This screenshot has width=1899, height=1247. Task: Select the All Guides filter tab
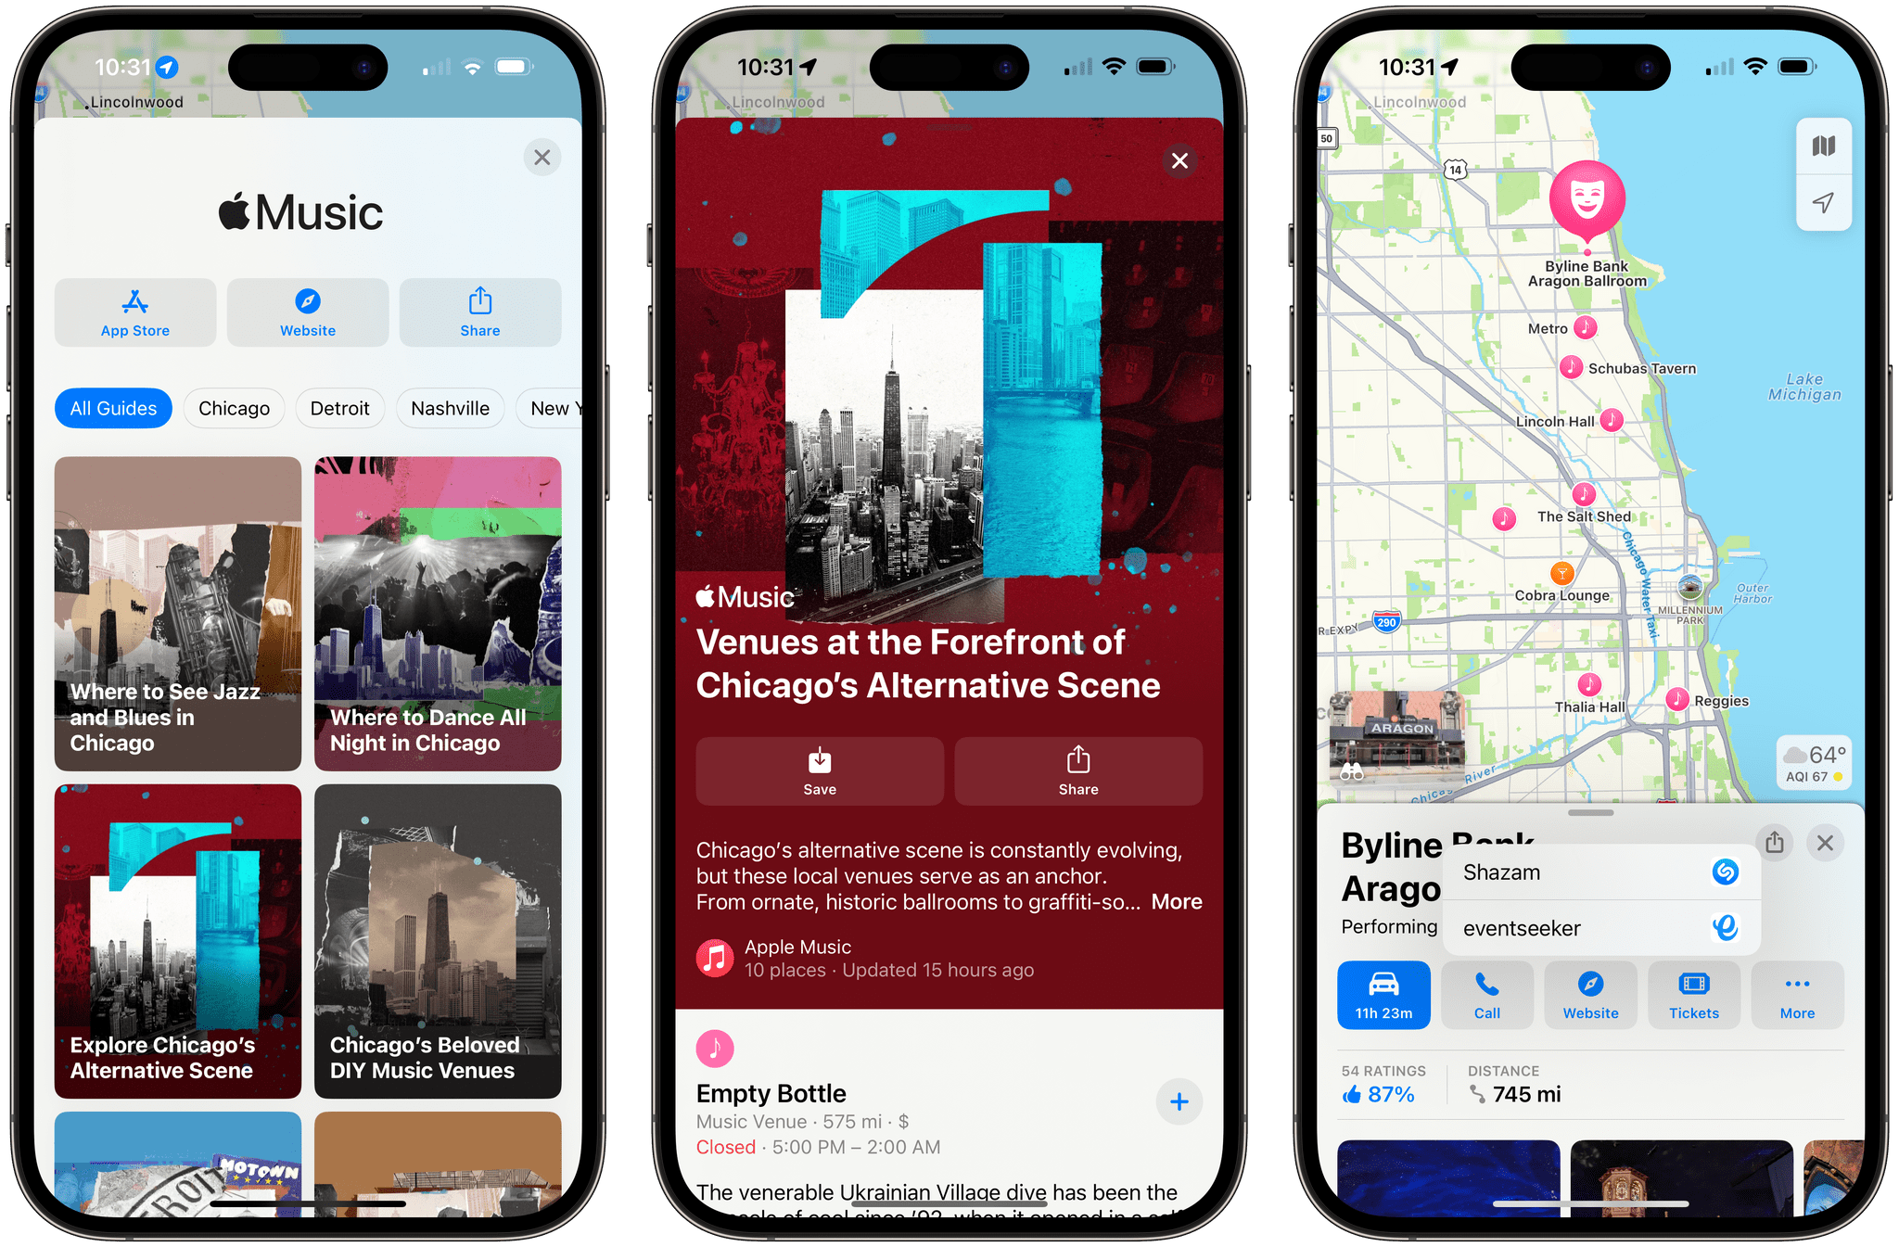click(x=113, y=408)
